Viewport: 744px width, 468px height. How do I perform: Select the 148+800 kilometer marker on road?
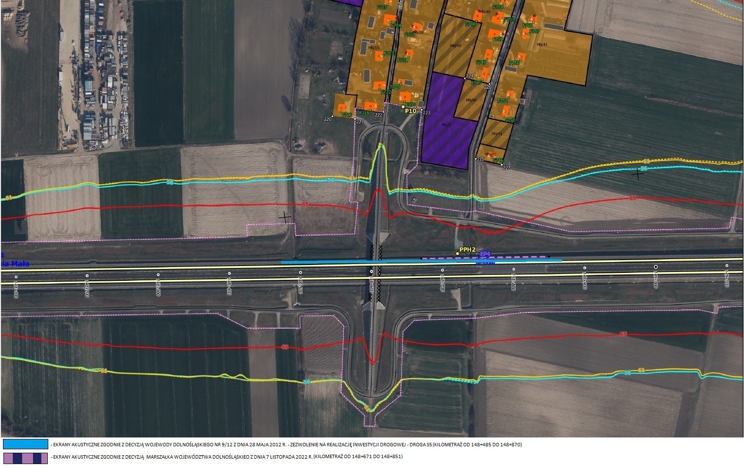point(513,269)
